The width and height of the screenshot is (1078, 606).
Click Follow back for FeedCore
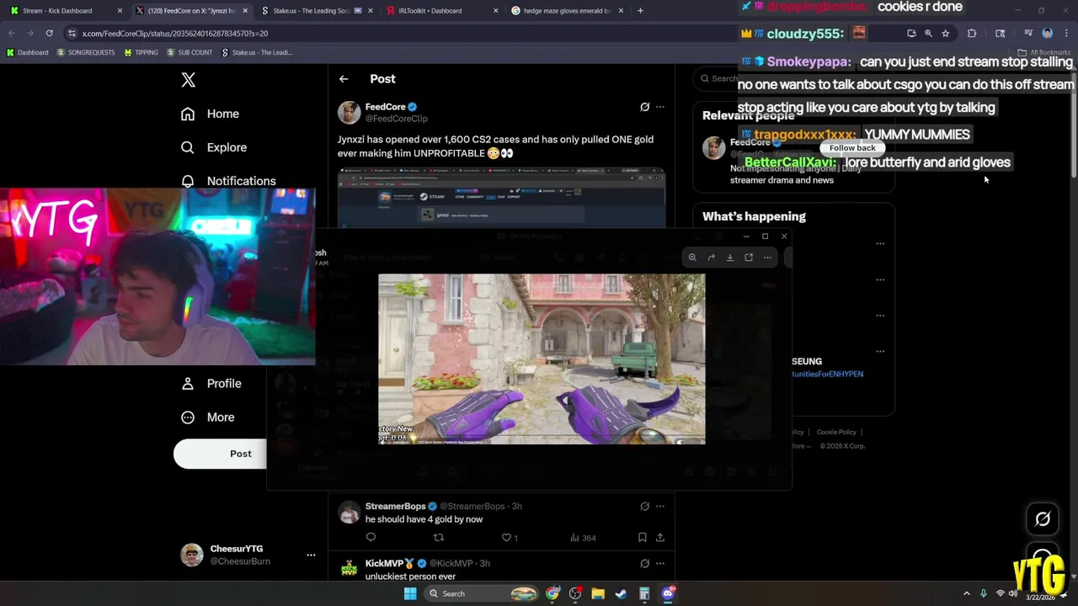[x=852, y=148]
